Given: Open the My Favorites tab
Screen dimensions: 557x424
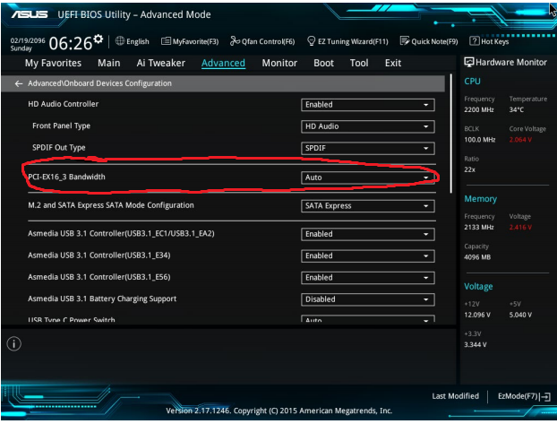Looking at the screenshot, I should point(53,63).
